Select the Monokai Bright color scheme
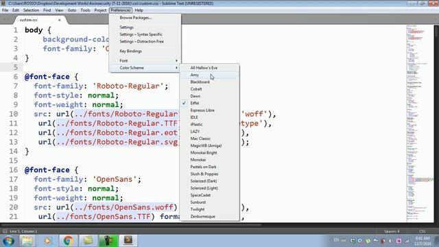Image resolution: width=439 pixels, height=247 pixels. 209,152
